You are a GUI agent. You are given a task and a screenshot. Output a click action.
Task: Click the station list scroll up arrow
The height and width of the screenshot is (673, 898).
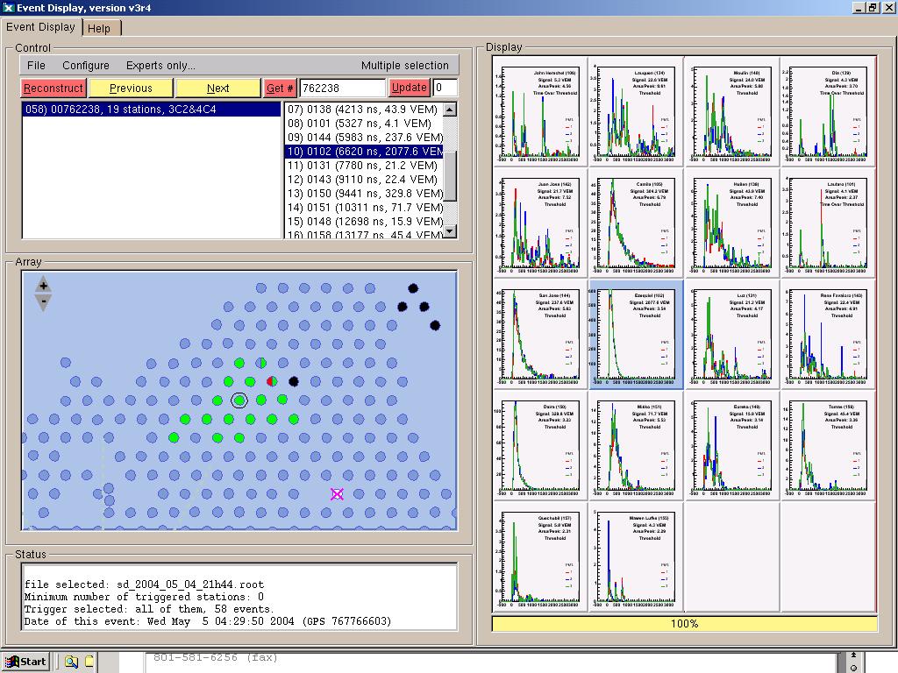coord(450,110)
